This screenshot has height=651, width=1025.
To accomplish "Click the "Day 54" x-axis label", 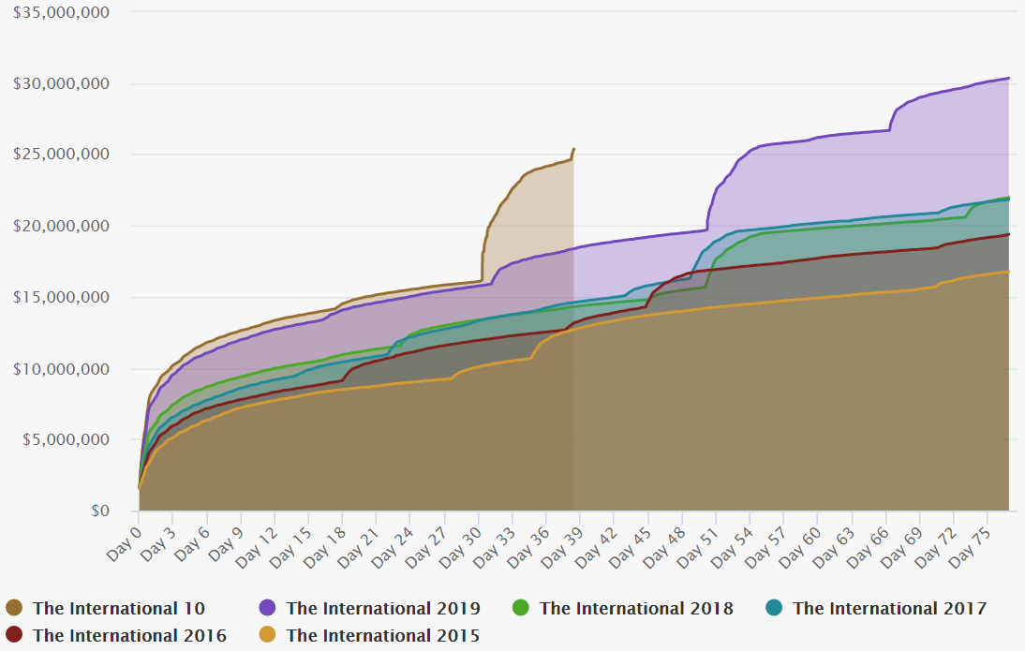I will (x=733, y=546).
